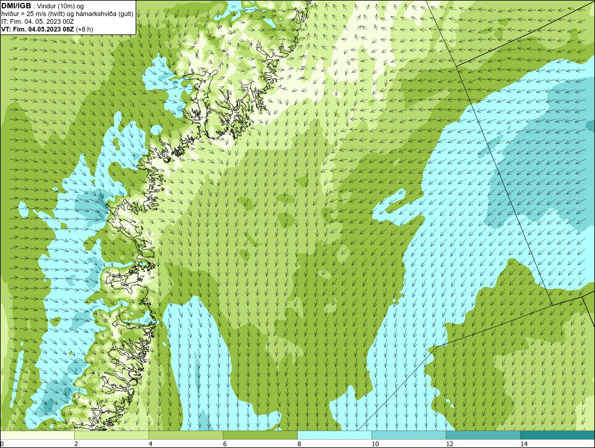The width and height of the screenshot is (595, 448).
Task: Click legend label 8
Action: [x=299, y=444]
